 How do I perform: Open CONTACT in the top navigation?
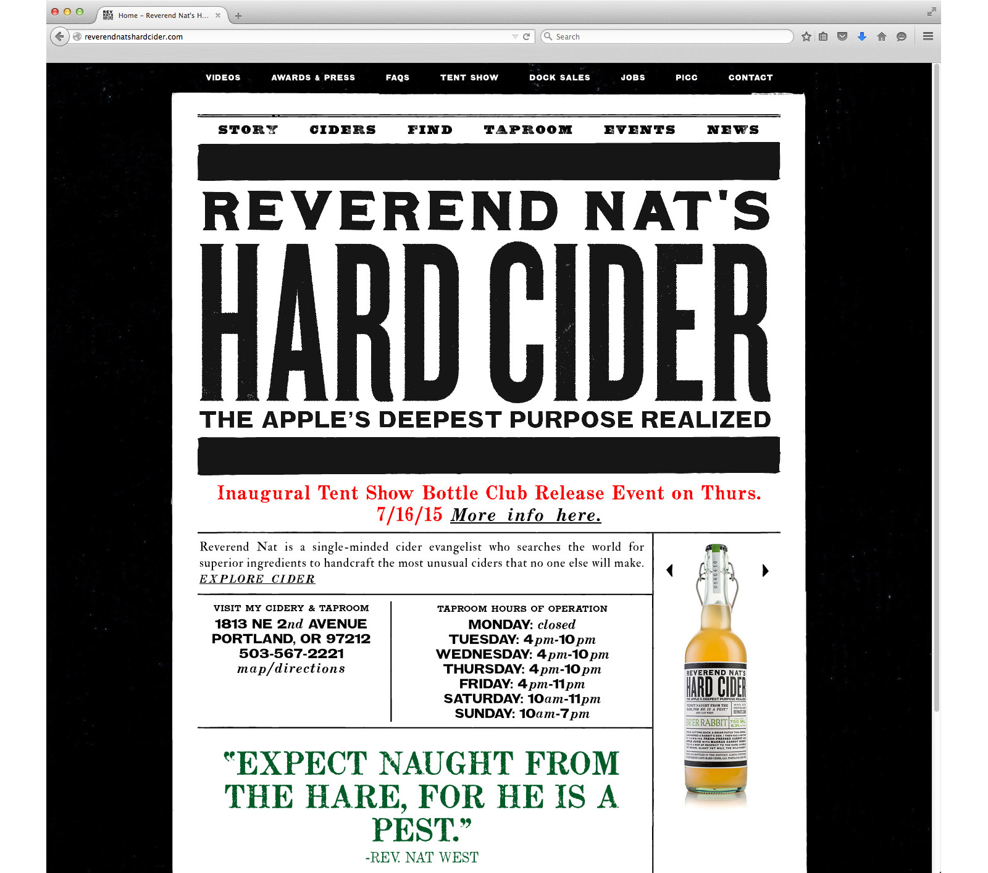750,78
